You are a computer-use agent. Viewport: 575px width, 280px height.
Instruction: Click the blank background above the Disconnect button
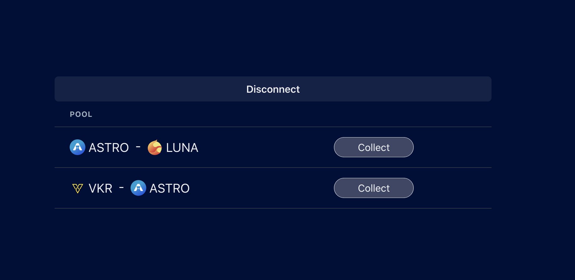tap(273, 38)
